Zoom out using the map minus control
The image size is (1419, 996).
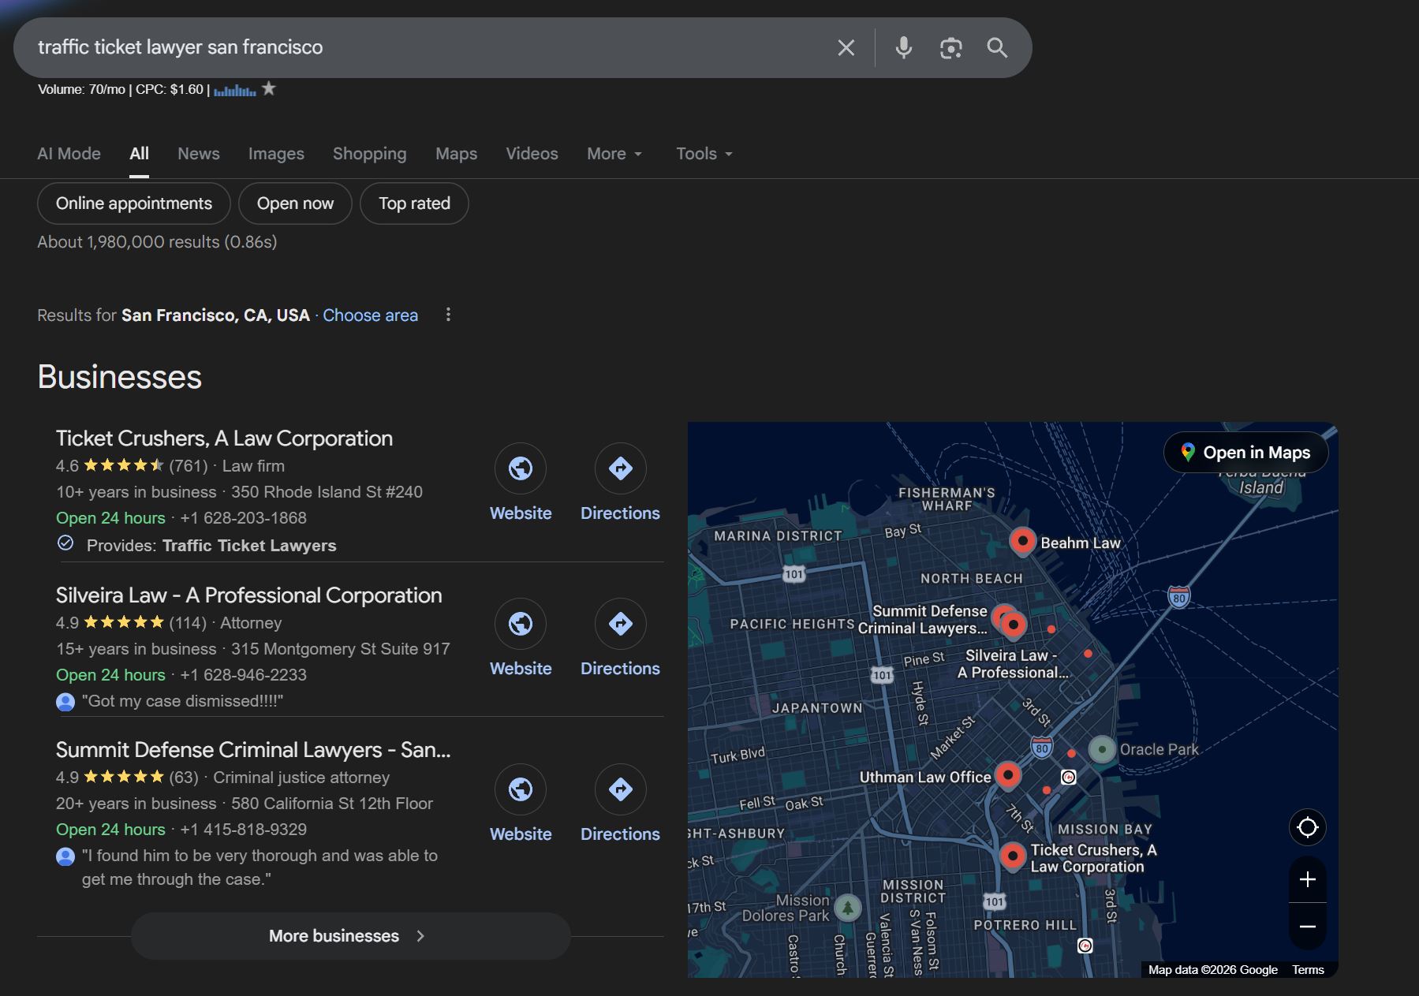click(x=1306, y=927)
